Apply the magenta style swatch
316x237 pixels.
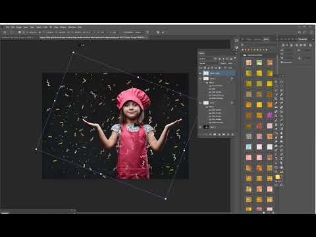pos(270,115)
